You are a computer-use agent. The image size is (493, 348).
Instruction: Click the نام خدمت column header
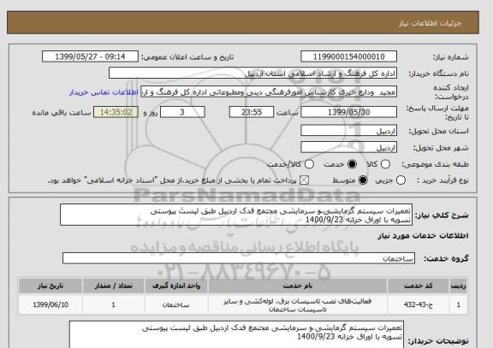point(298,286)
